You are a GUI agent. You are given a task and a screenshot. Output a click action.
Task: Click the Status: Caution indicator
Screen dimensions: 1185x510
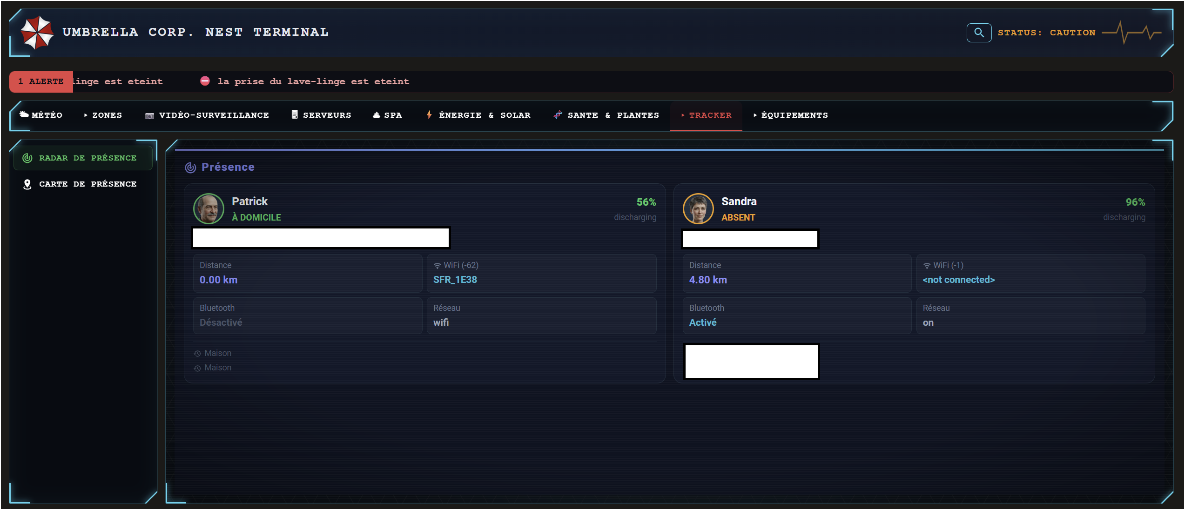1046,33
